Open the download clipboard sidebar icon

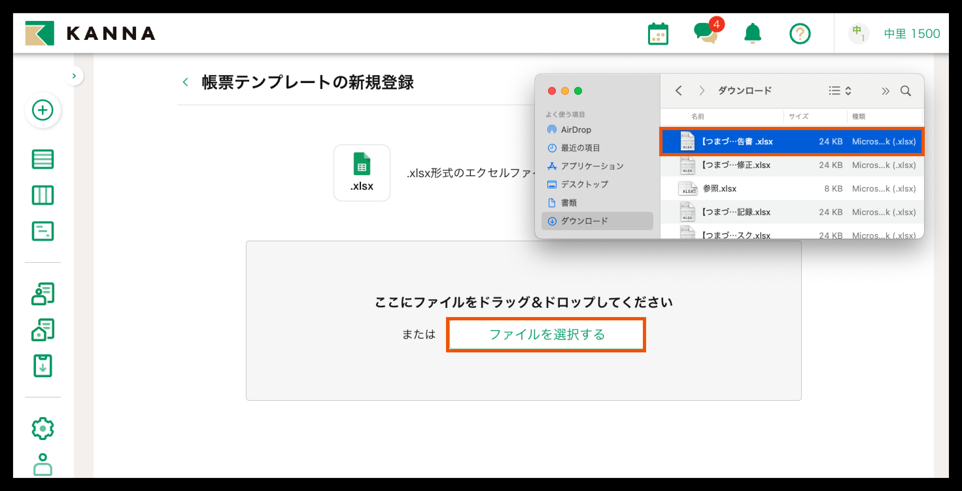click(43, 366)
